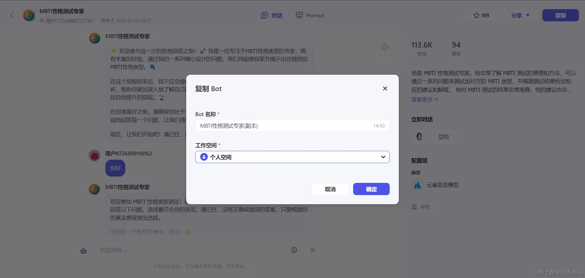Click the quick-action icon left of message box

[x=83, y=250]
